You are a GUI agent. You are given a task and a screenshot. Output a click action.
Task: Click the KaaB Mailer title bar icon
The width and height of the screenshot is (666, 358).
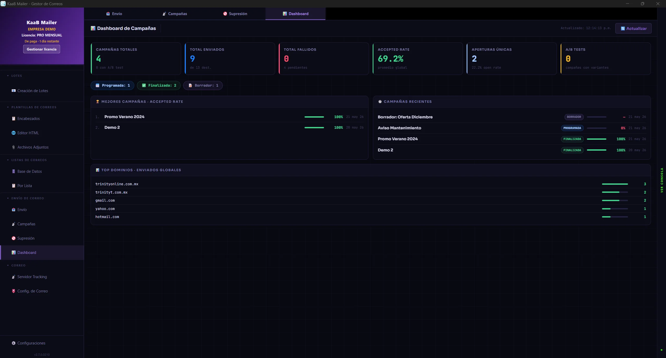(3, 4)
